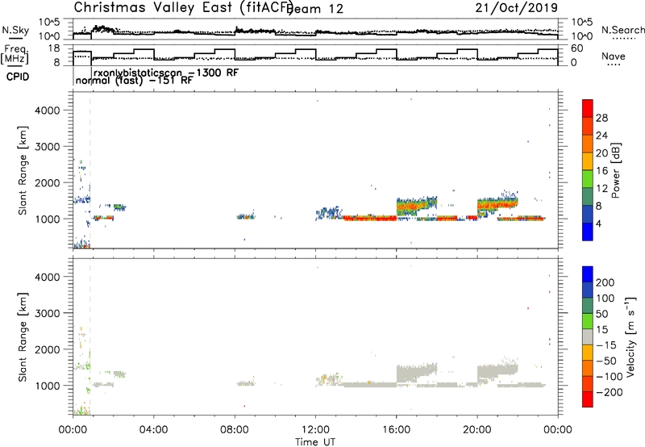Click the '18' frequency scale value

point(54,48)
